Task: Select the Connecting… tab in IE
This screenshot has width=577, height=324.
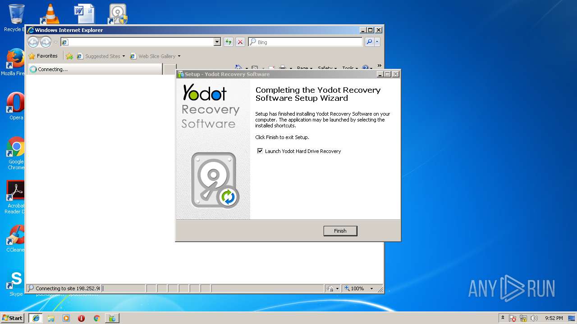Action: 95,69
